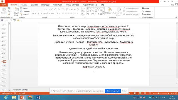Open the Выделить select dropdown
The image size is (178, 100).
tap(147, 14)
